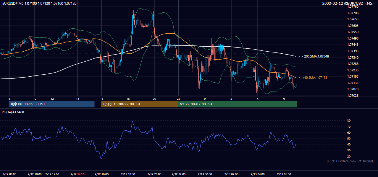Click the 1.07183 price axis label

(x=353, y=76)
